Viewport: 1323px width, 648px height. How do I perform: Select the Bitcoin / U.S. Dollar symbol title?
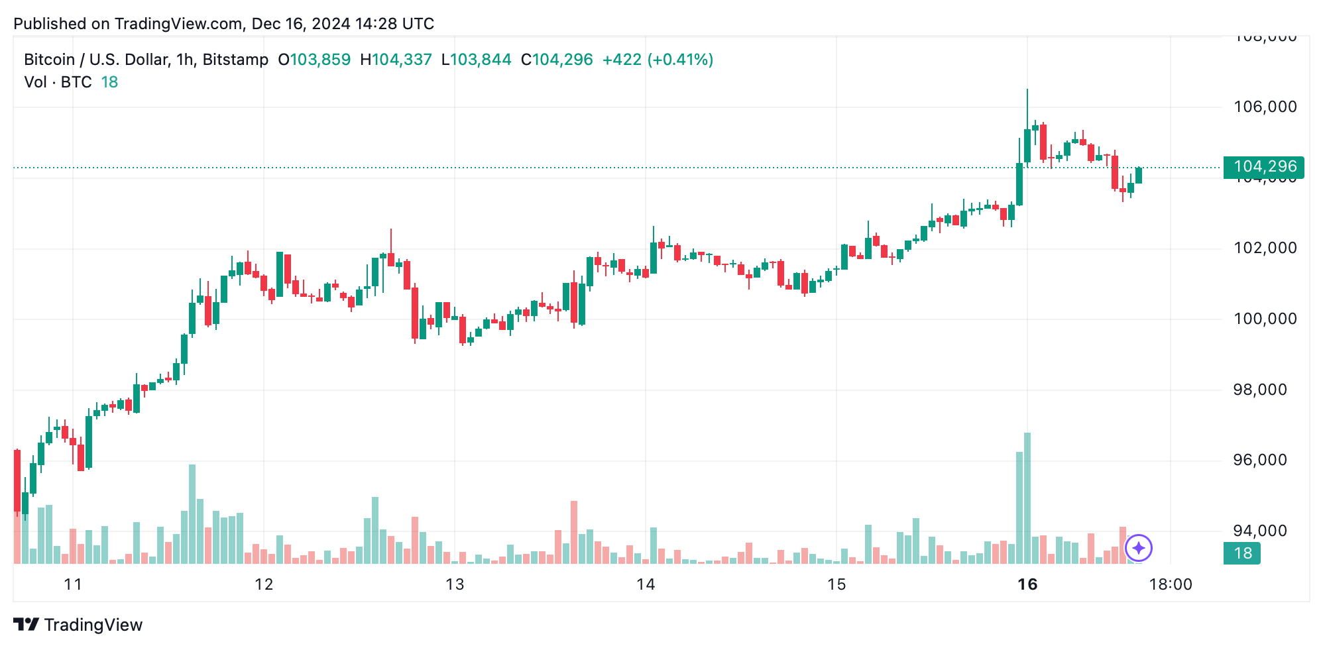[x=146, y=60]
